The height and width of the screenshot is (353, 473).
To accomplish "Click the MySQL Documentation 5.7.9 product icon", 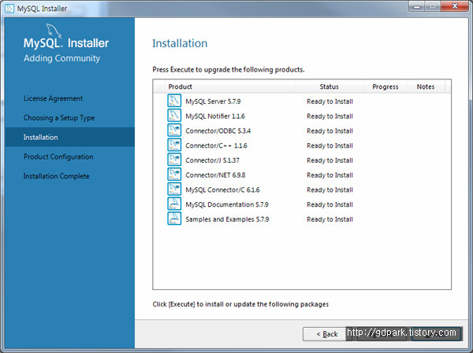I will click(x=174, y=204).
